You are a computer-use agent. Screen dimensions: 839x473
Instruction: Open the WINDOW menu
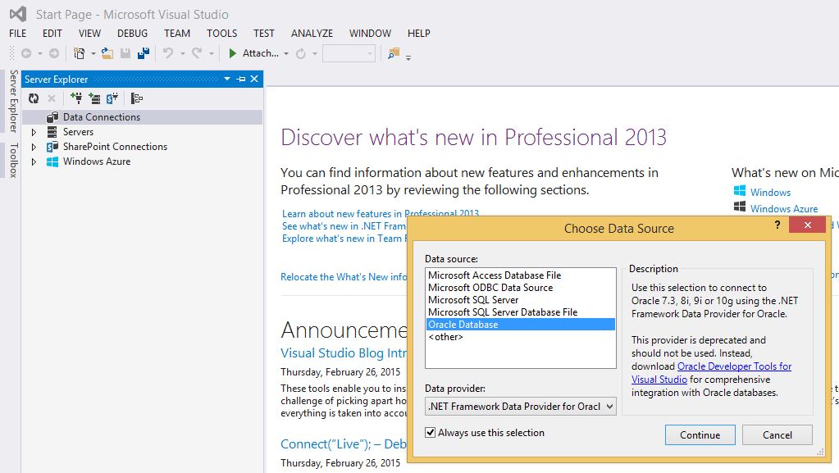pyautogui.click(x=370, y=33)
